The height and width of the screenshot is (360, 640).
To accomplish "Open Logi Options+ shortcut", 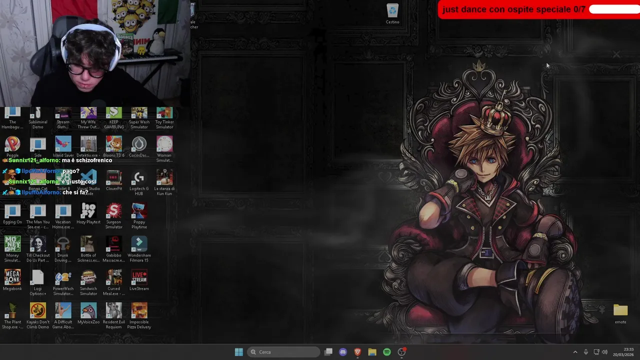I will click(38, 283).
